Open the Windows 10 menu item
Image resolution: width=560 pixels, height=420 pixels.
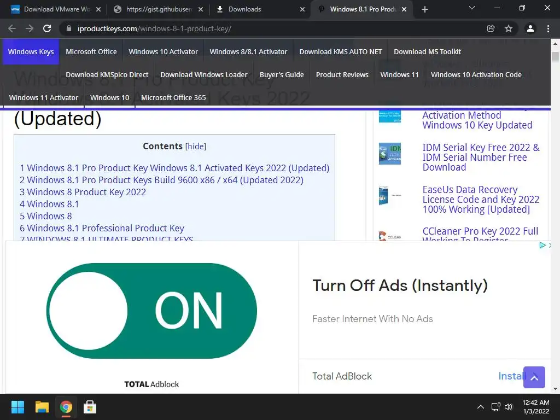click(x=109, y=97)
